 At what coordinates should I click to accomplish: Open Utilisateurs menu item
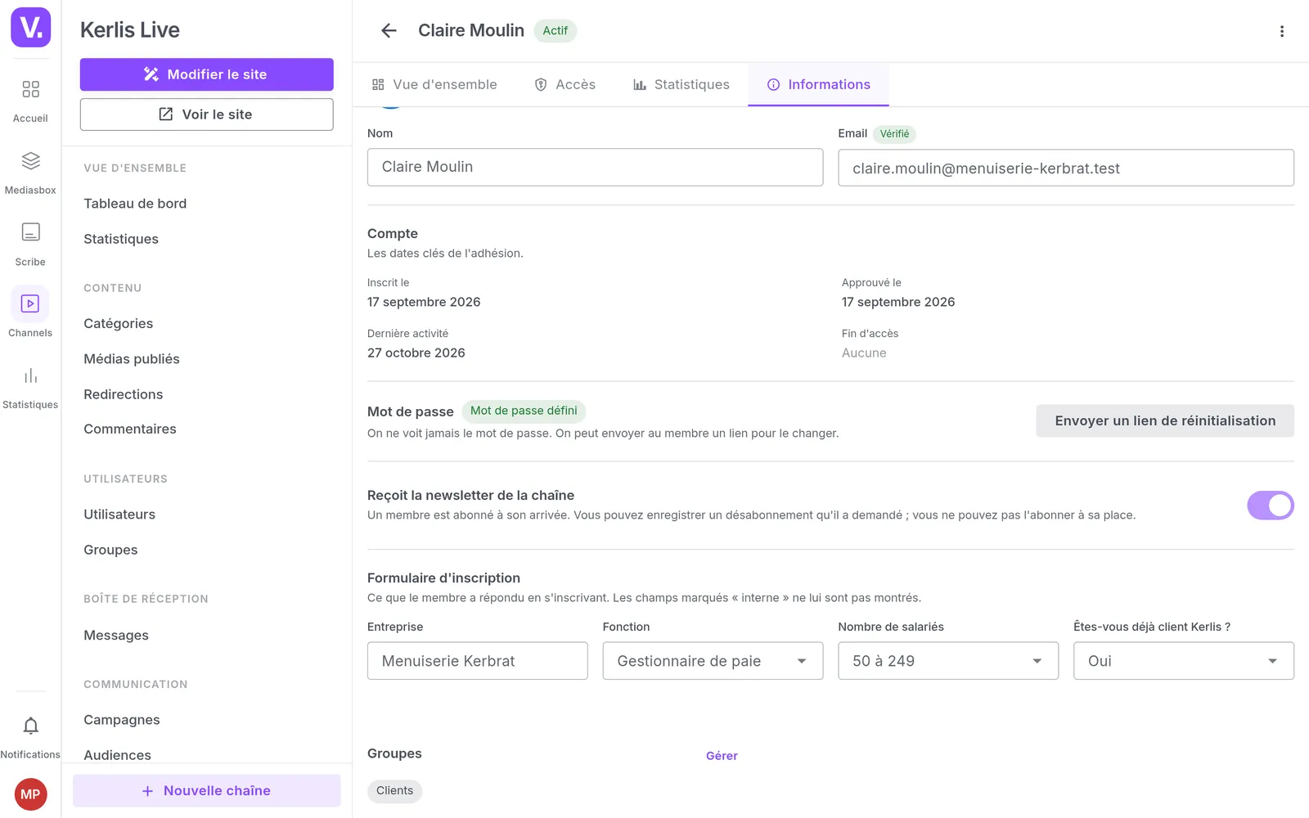coord(119,515)
